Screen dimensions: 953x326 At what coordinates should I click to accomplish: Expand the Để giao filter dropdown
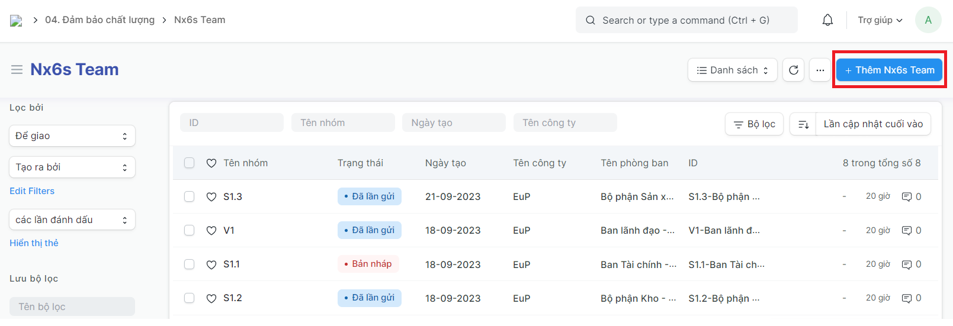pyautogui.click(x=72, y=136)
